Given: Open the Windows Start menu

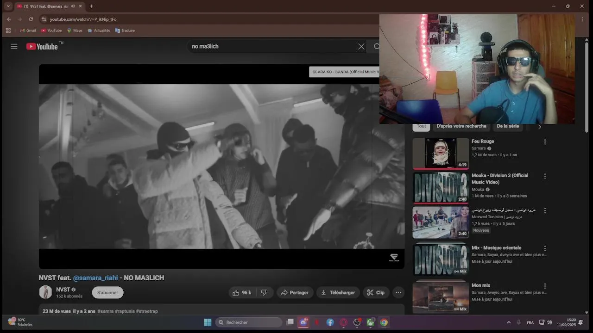Looking at the screenshot, I should (x=208, y=322).
